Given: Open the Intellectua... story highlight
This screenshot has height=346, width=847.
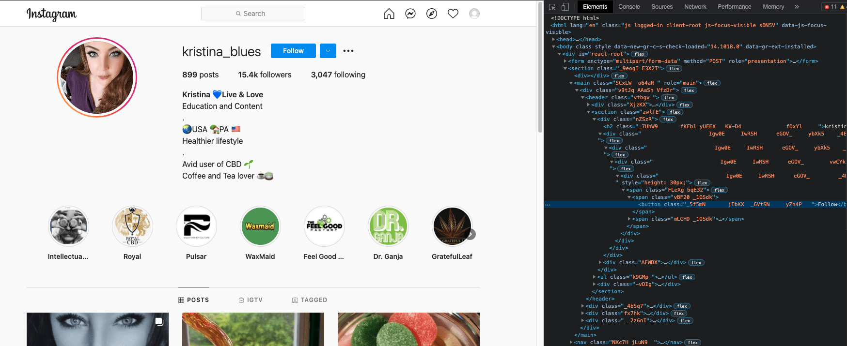Looking at the screenshot, I should pos(68,226).
